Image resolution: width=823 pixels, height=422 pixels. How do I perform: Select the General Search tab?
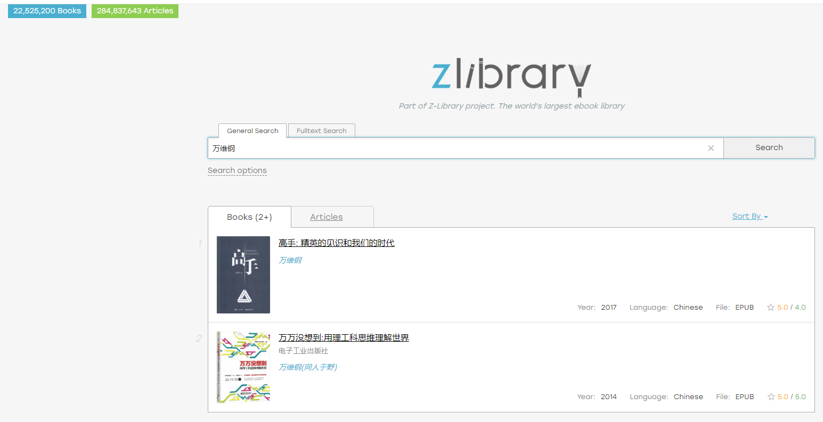[252, 130]
